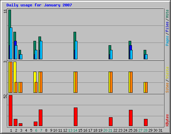Click the day 1 orange sites bar
This screenshot has width=171, height=134.
11,77
